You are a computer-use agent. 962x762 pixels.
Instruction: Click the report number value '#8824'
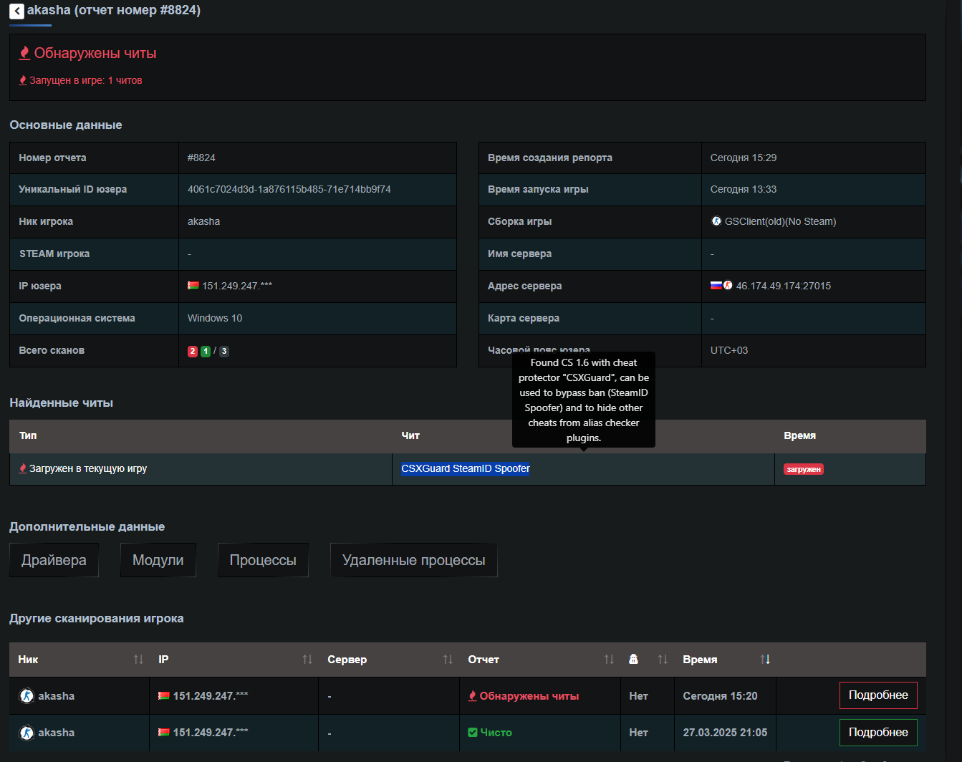201,158
